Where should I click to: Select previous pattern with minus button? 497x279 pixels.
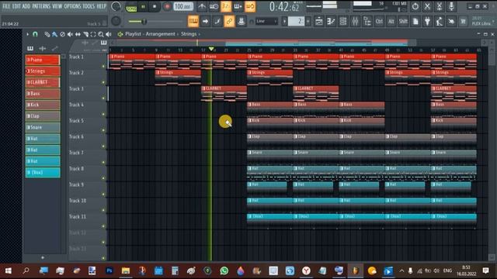pyautogui.click(x=284, y=21)
